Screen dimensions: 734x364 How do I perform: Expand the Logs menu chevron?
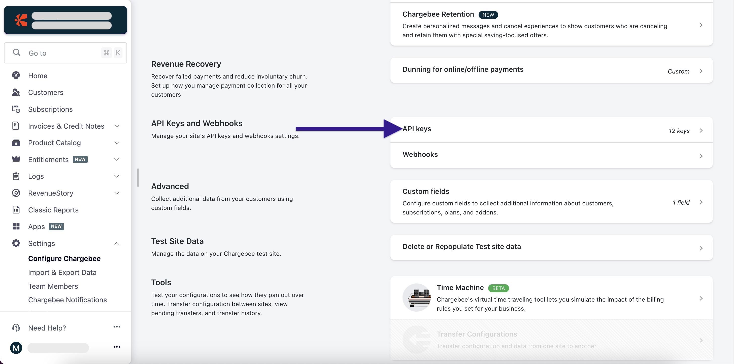117,176
